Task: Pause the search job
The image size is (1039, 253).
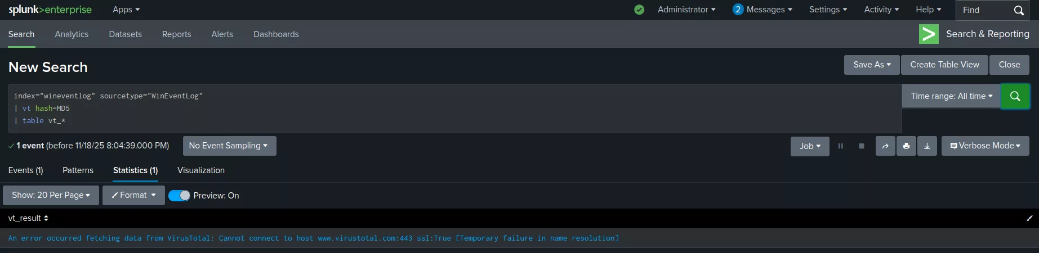Action: [x=841, y=146]
